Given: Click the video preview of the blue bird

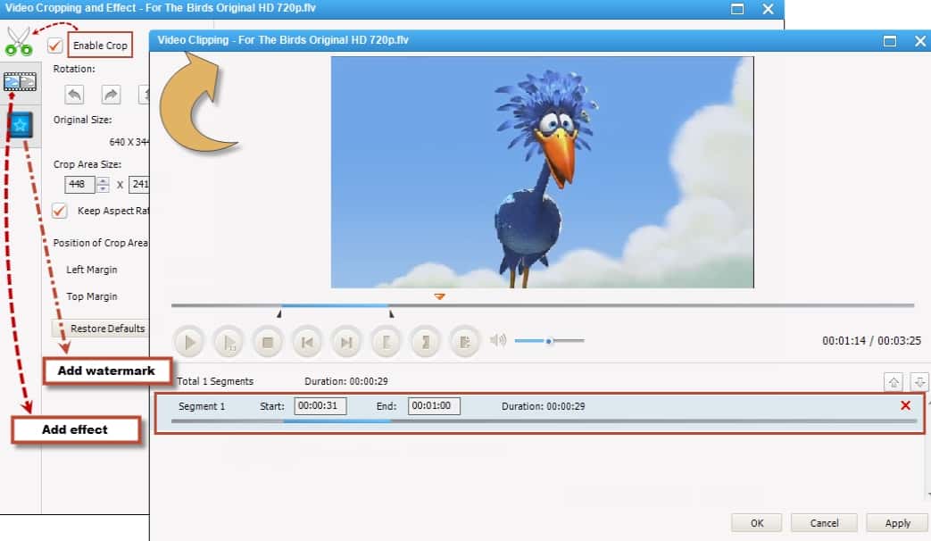Looking at the screenshot, I should point(542,172).
